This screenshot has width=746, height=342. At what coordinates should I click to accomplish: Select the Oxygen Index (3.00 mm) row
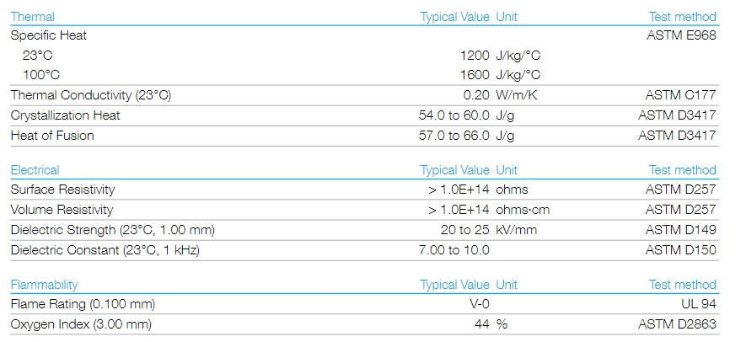(x=364, y=325)
